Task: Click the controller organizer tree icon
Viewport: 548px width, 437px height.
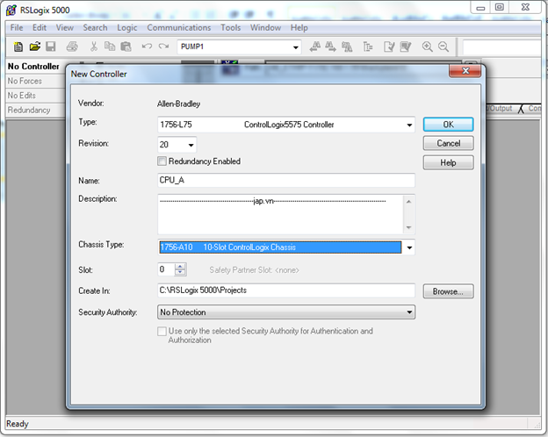Action: coord(368,47)
